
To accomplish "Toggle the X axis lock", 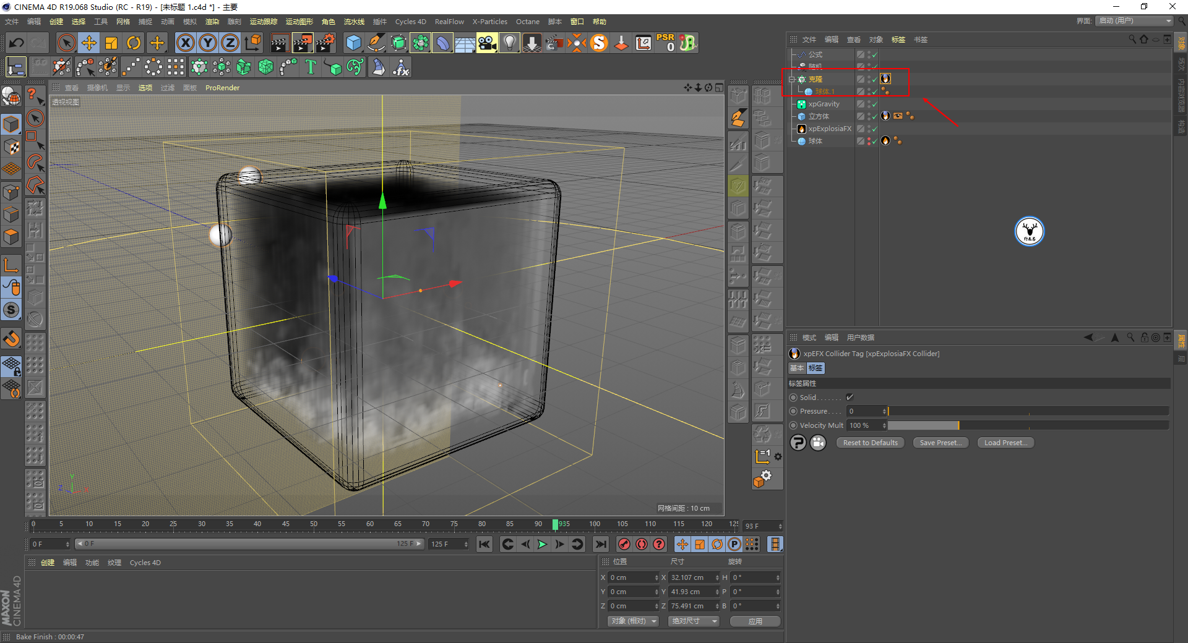I will [185, 43].
